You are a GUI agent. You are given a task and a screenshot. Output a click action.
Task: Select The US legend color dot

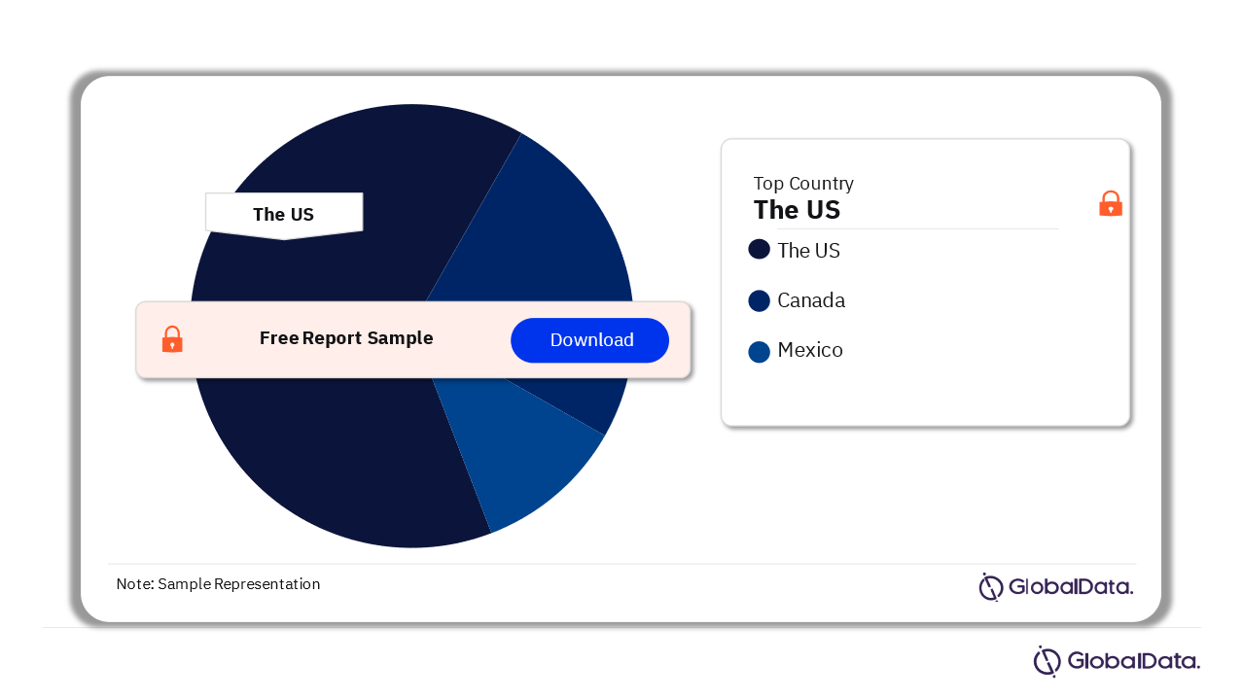[x=760, y=250]
